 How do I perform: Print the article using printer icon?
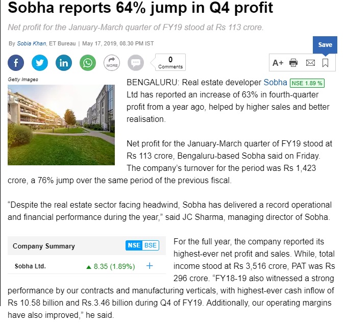click(x=293, y=63)
